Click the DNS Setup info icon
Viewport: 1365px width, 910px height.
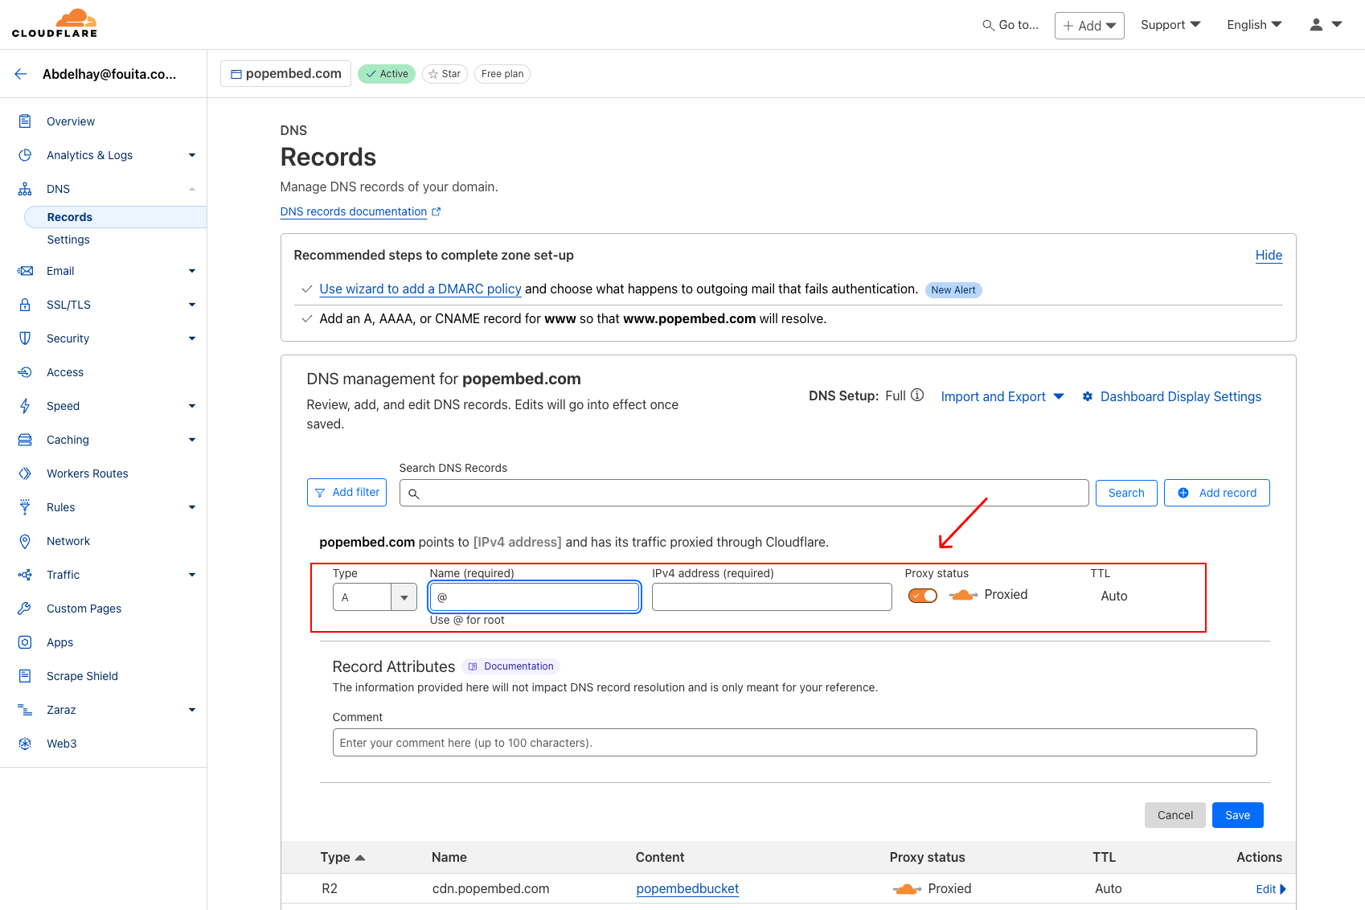tap(917, 396)
